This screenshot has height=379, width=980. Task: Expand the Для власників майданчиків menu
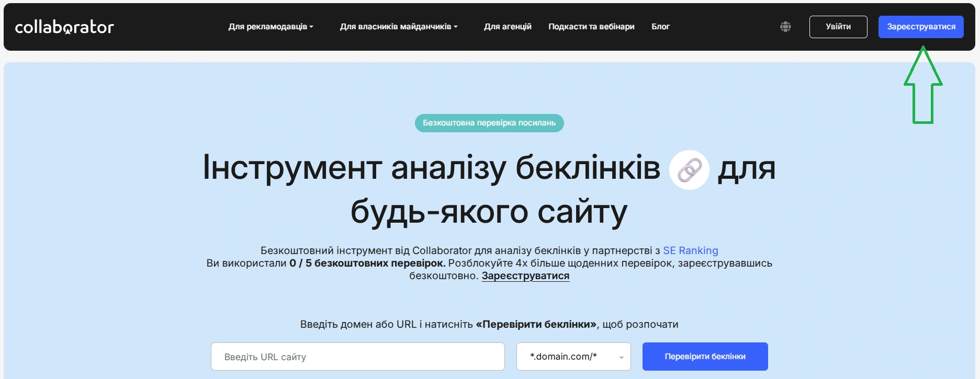399,27
